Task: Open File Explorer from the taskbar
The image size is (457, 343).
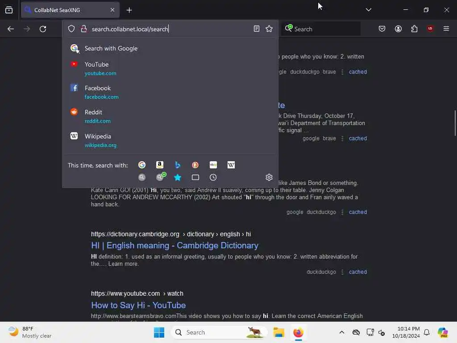Action: [x=278, y=332]
